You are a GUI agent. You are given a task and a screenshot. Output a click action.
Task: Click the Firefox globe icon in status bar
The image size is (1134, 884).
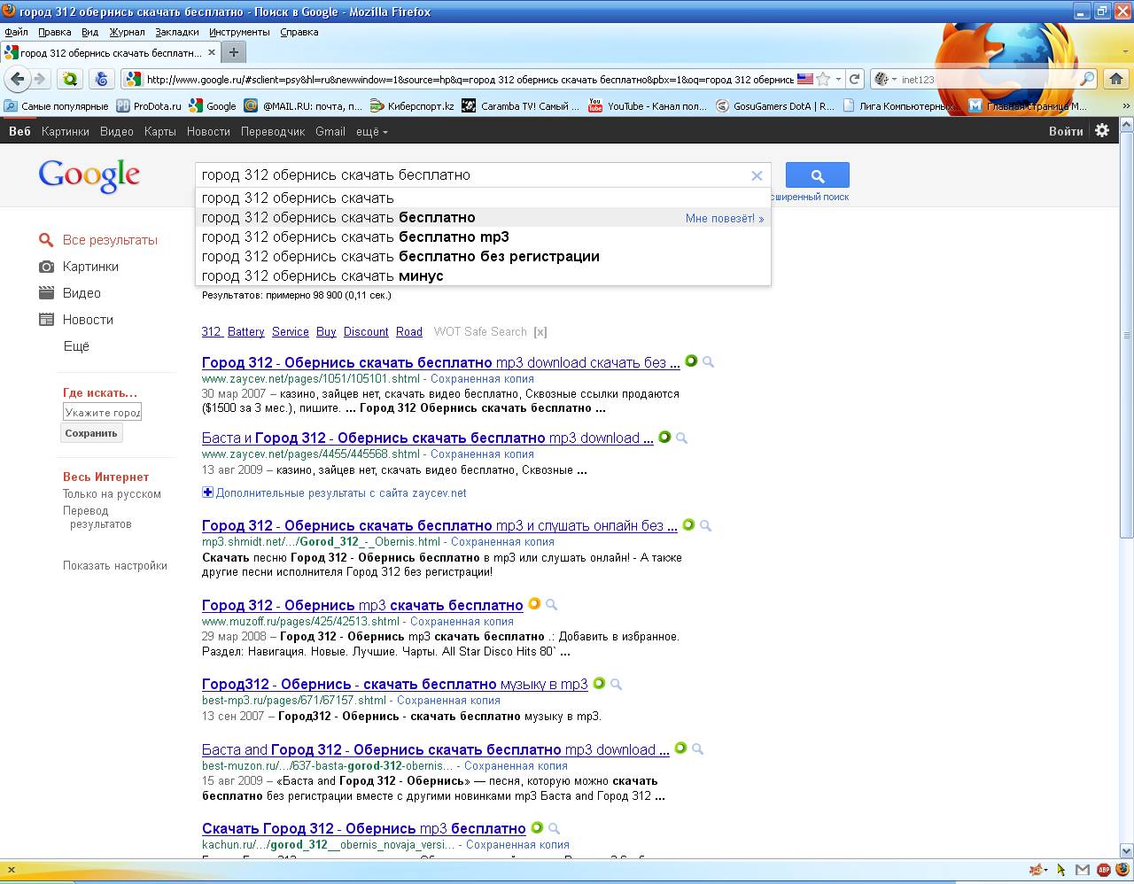(1122, 870)
